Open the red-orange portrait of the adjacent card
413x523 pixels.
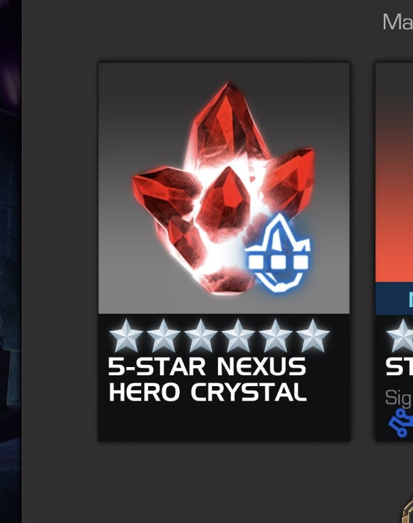(395, 172)
